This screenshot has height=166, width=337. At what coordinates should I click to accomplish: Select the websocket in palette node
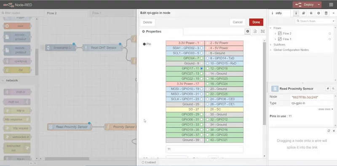click(17, 137)
